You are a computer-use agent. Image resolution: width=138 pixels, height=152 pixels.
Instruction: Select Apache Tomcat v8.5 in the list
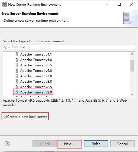click(36, 87)
